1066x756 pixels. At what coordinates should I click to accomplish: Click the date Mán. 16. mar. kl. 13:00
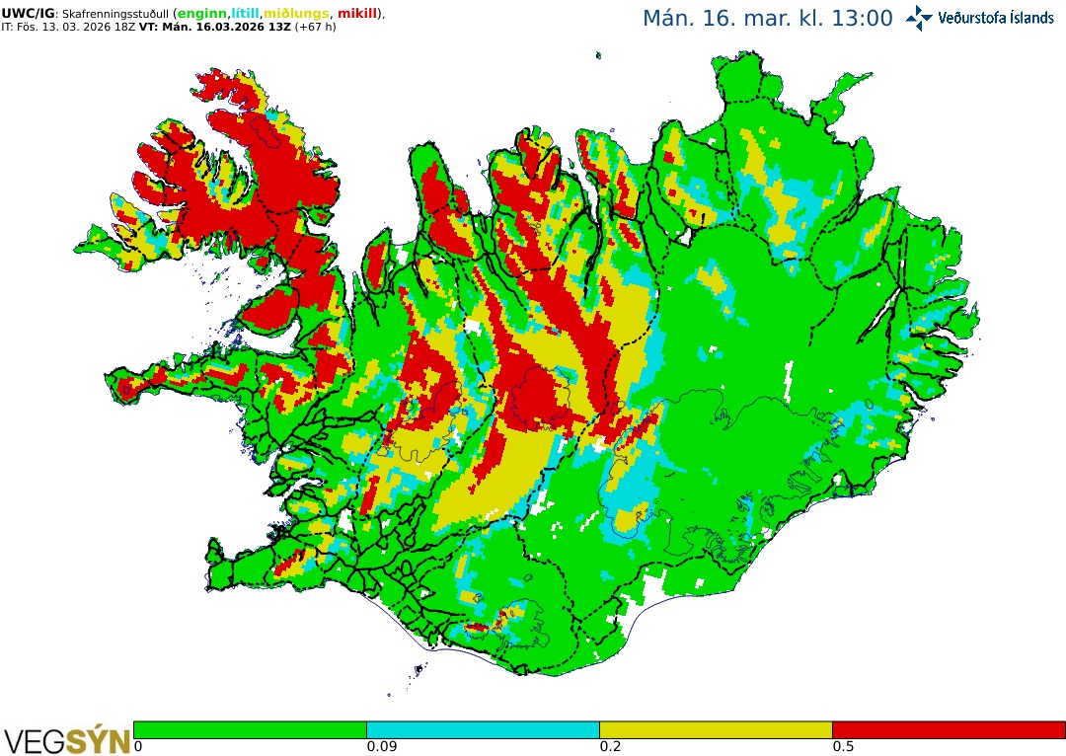768,19
